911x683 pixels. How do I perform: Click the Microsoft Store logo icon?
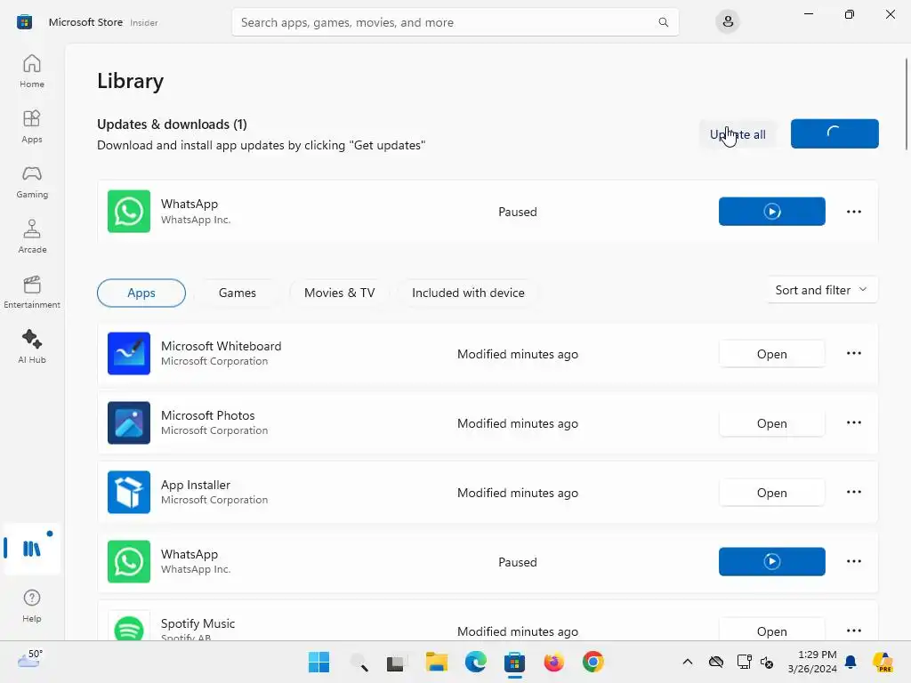24,22
